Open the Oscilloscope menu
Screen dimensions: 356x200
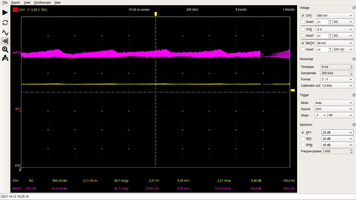pyautogui.click(x=43, y=3)
